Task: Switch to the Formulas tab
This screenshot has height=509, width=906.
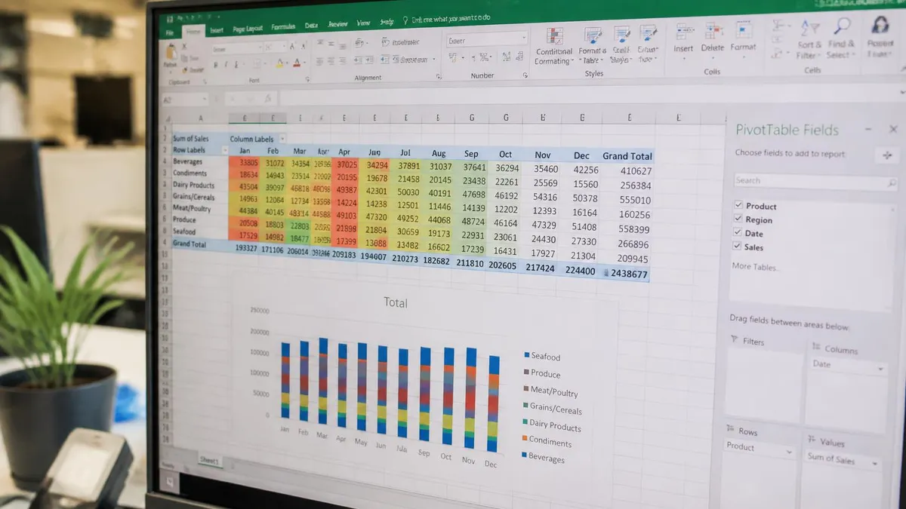Action: (283, 26)
